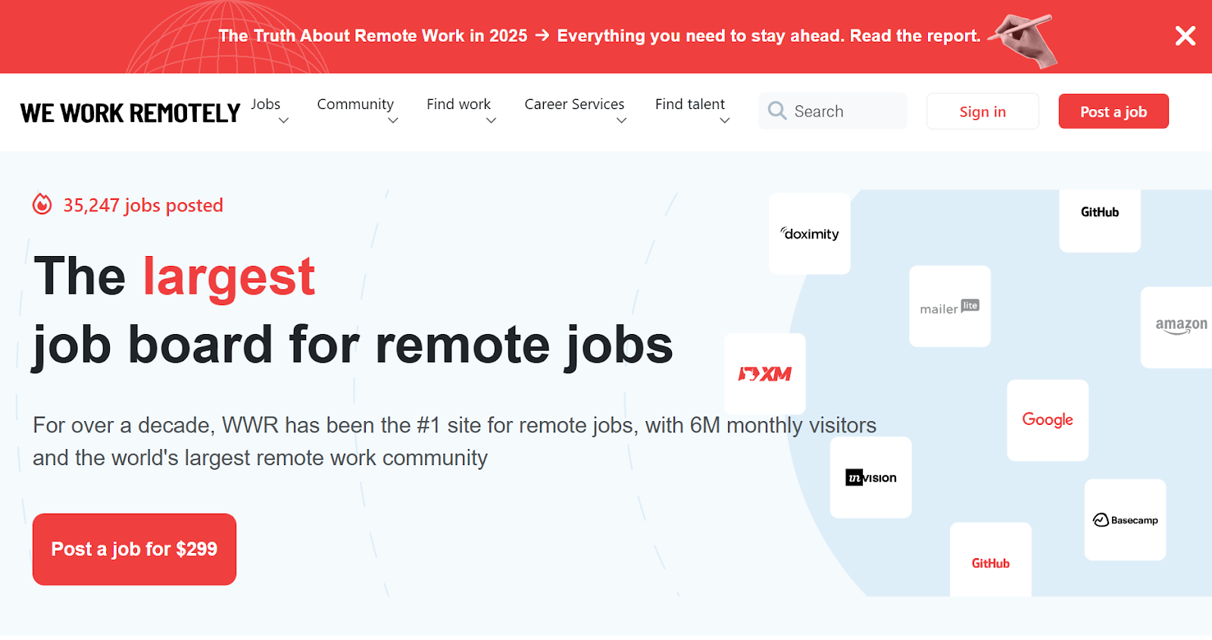
Task: Focus the Search input field
Action: click(832, 111)
